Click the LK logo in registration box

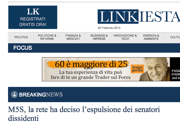pos(33,11)
